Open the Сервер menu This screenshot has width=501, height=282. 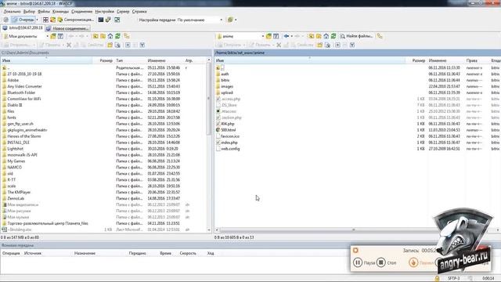pyautogui.click(x=123, y=12)
